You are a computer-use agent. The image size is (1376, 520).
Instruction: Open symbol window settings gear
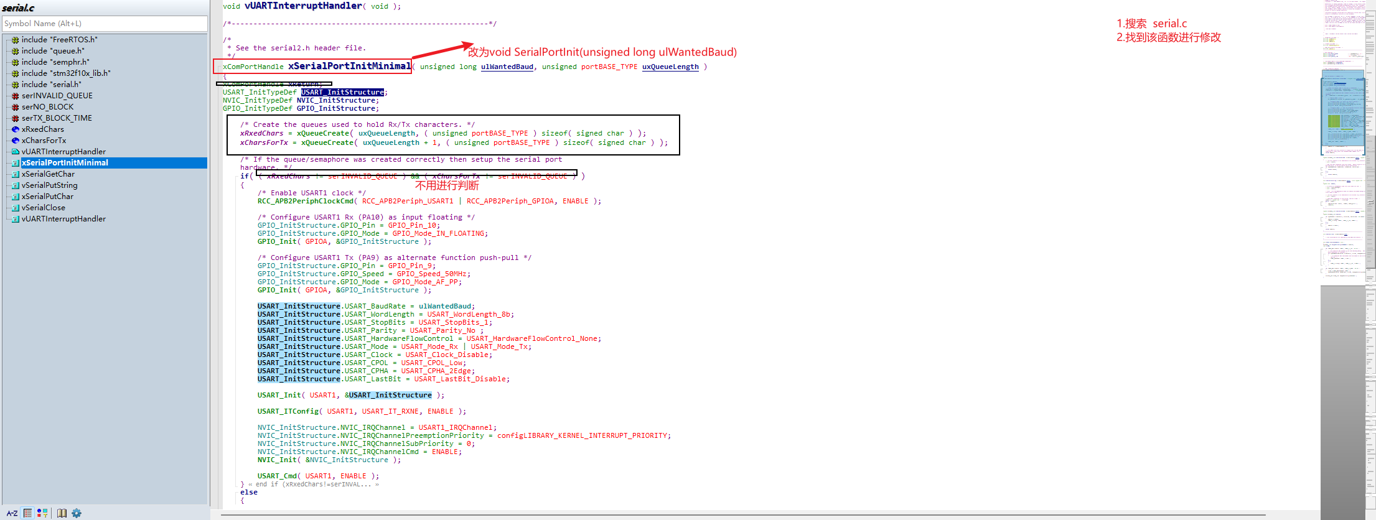77,513
